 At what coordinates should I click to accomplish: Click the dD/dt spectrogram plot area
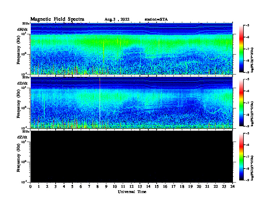(x=132, y=102)
